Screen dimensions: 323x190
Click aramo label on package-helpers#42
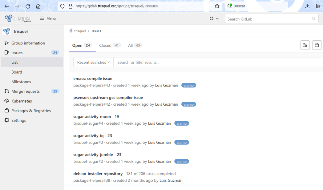tap(189, 104)
